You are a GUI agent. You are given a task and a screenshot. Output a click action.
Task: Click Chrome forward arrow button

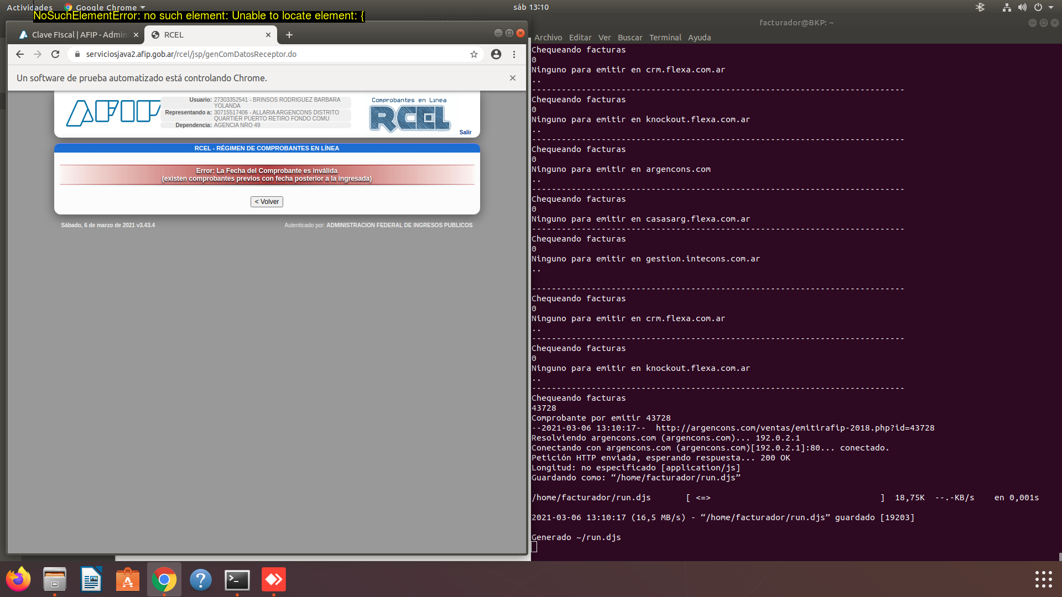point(38,54)
